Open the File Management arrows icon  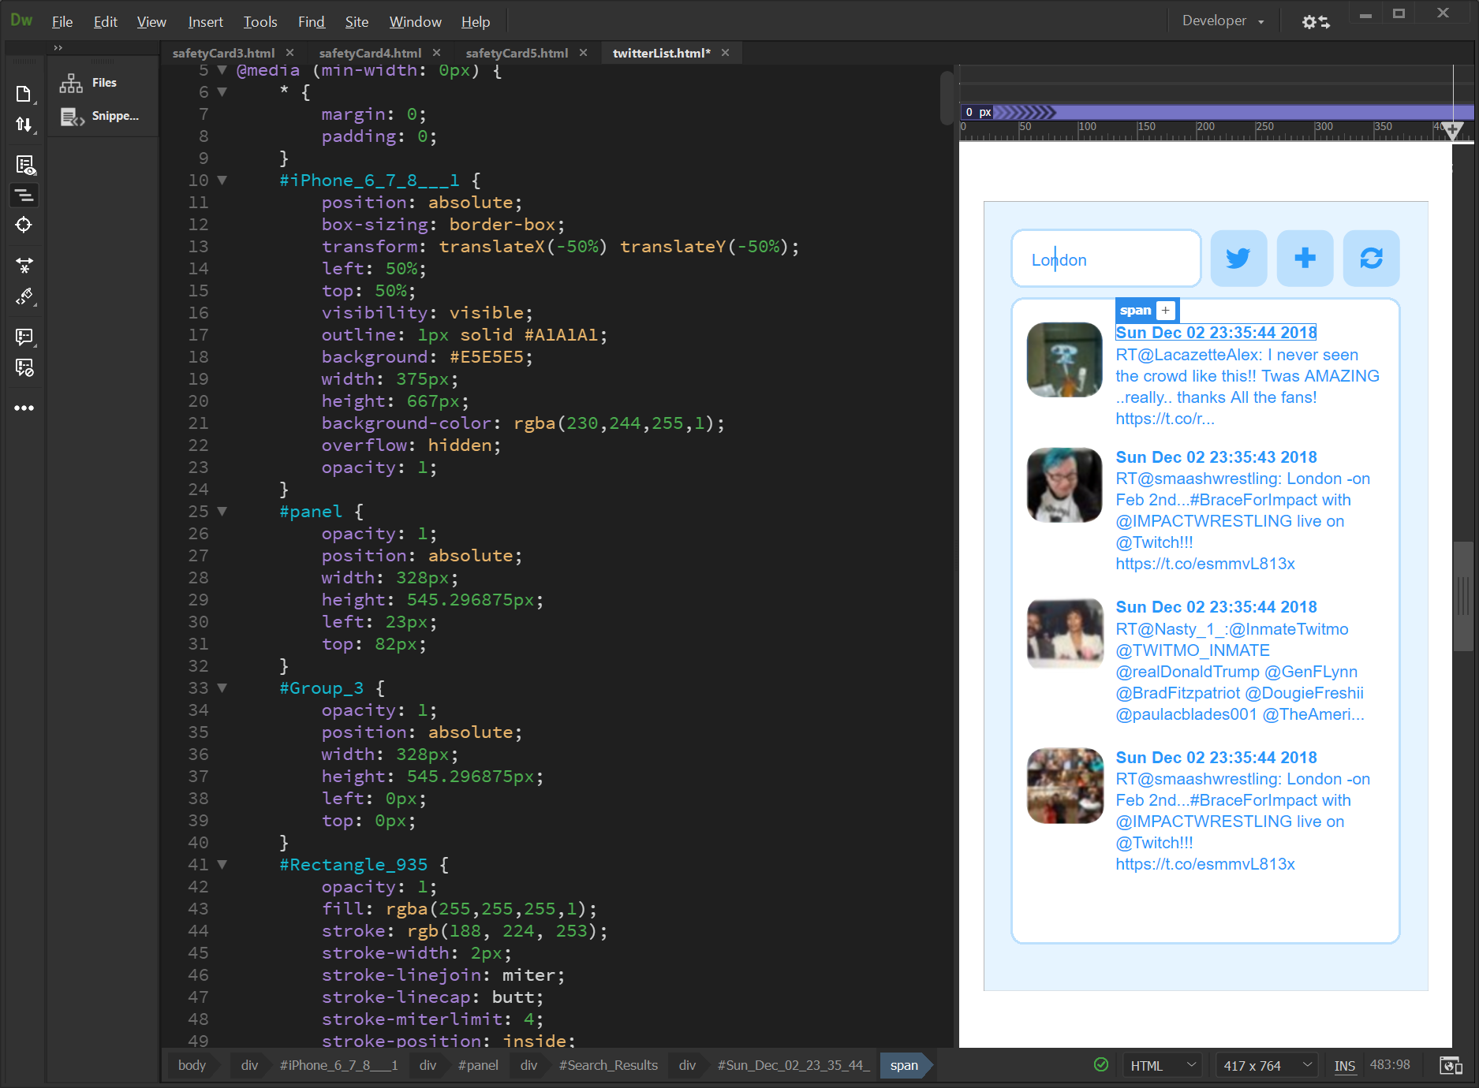point(24,125)
